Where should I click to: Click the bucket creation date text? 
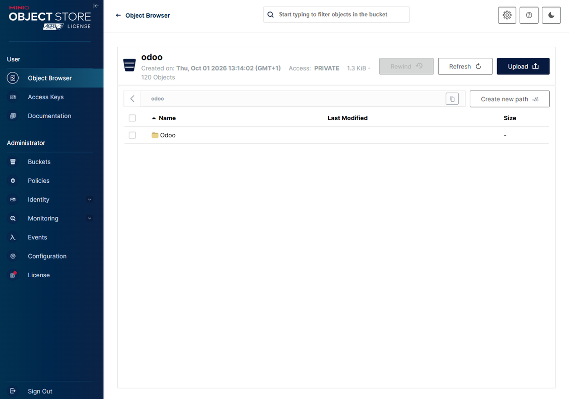[228, 68]
